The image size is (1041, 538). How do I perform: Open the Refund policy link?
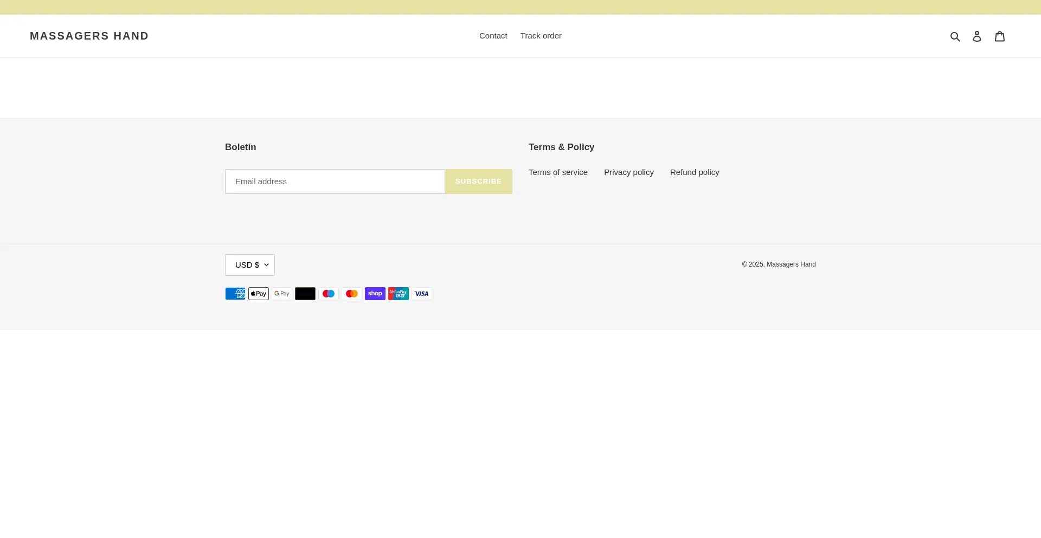tap(695, 172)
